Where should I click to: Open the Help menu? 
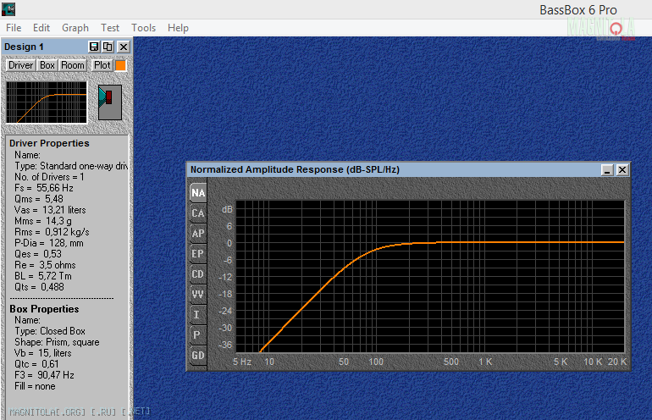(178, 28)
